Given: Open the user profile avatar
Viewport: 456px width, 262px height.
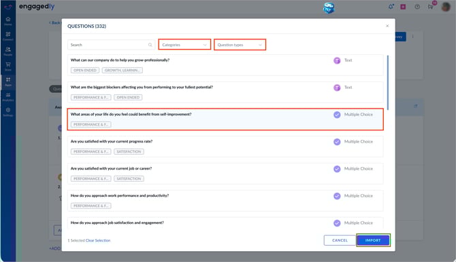Looking at the screenshot, I should (446, 6).
